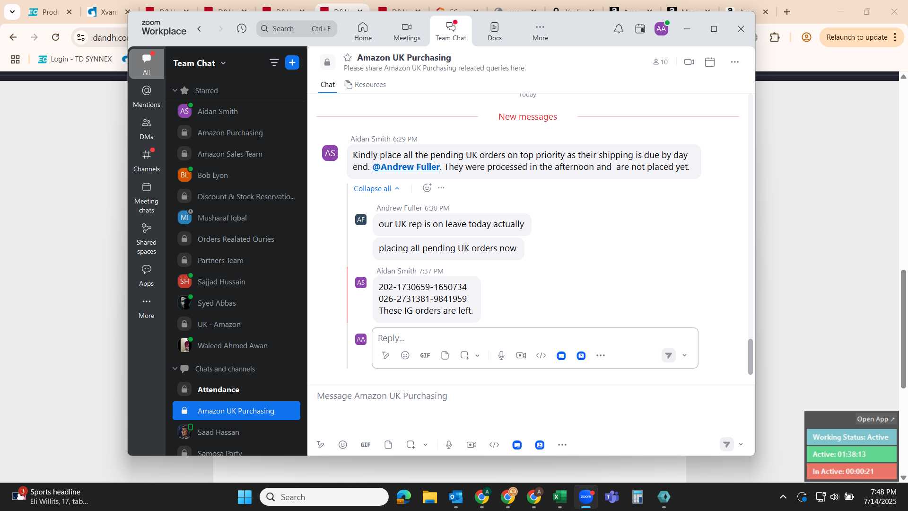Collapse Chats and channels section

click(175, 369)
